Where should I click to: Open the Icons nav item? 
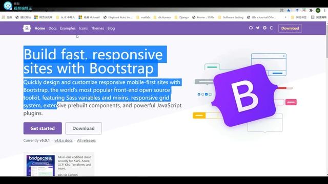[x=83, y=28]
